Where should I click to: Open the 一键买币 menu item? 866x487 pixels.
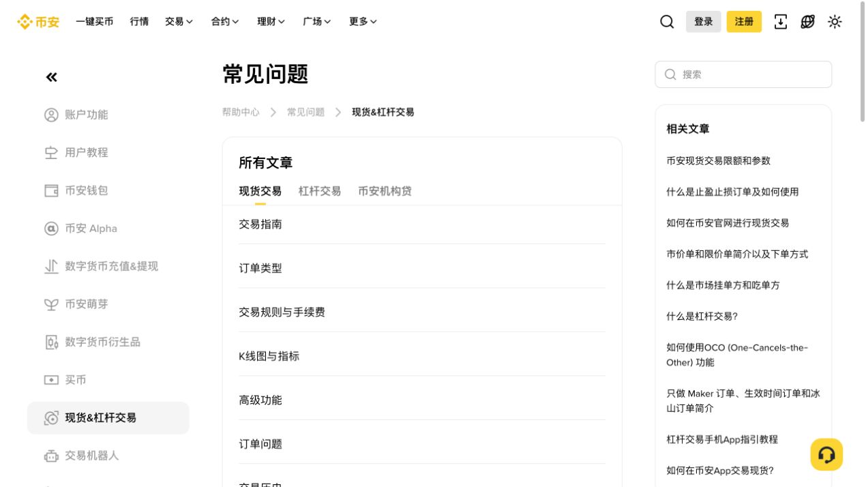tap(95, 22)
